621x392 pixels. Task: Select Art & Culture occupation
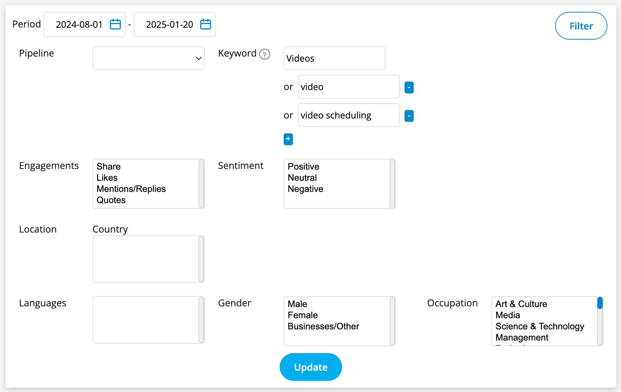point(545,304)
